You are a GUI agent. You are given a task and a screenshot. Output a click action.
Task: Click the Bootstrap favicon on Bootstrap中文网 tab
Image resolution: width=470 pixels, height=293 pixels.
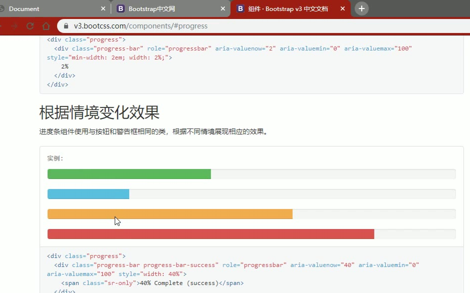[121, 8]
